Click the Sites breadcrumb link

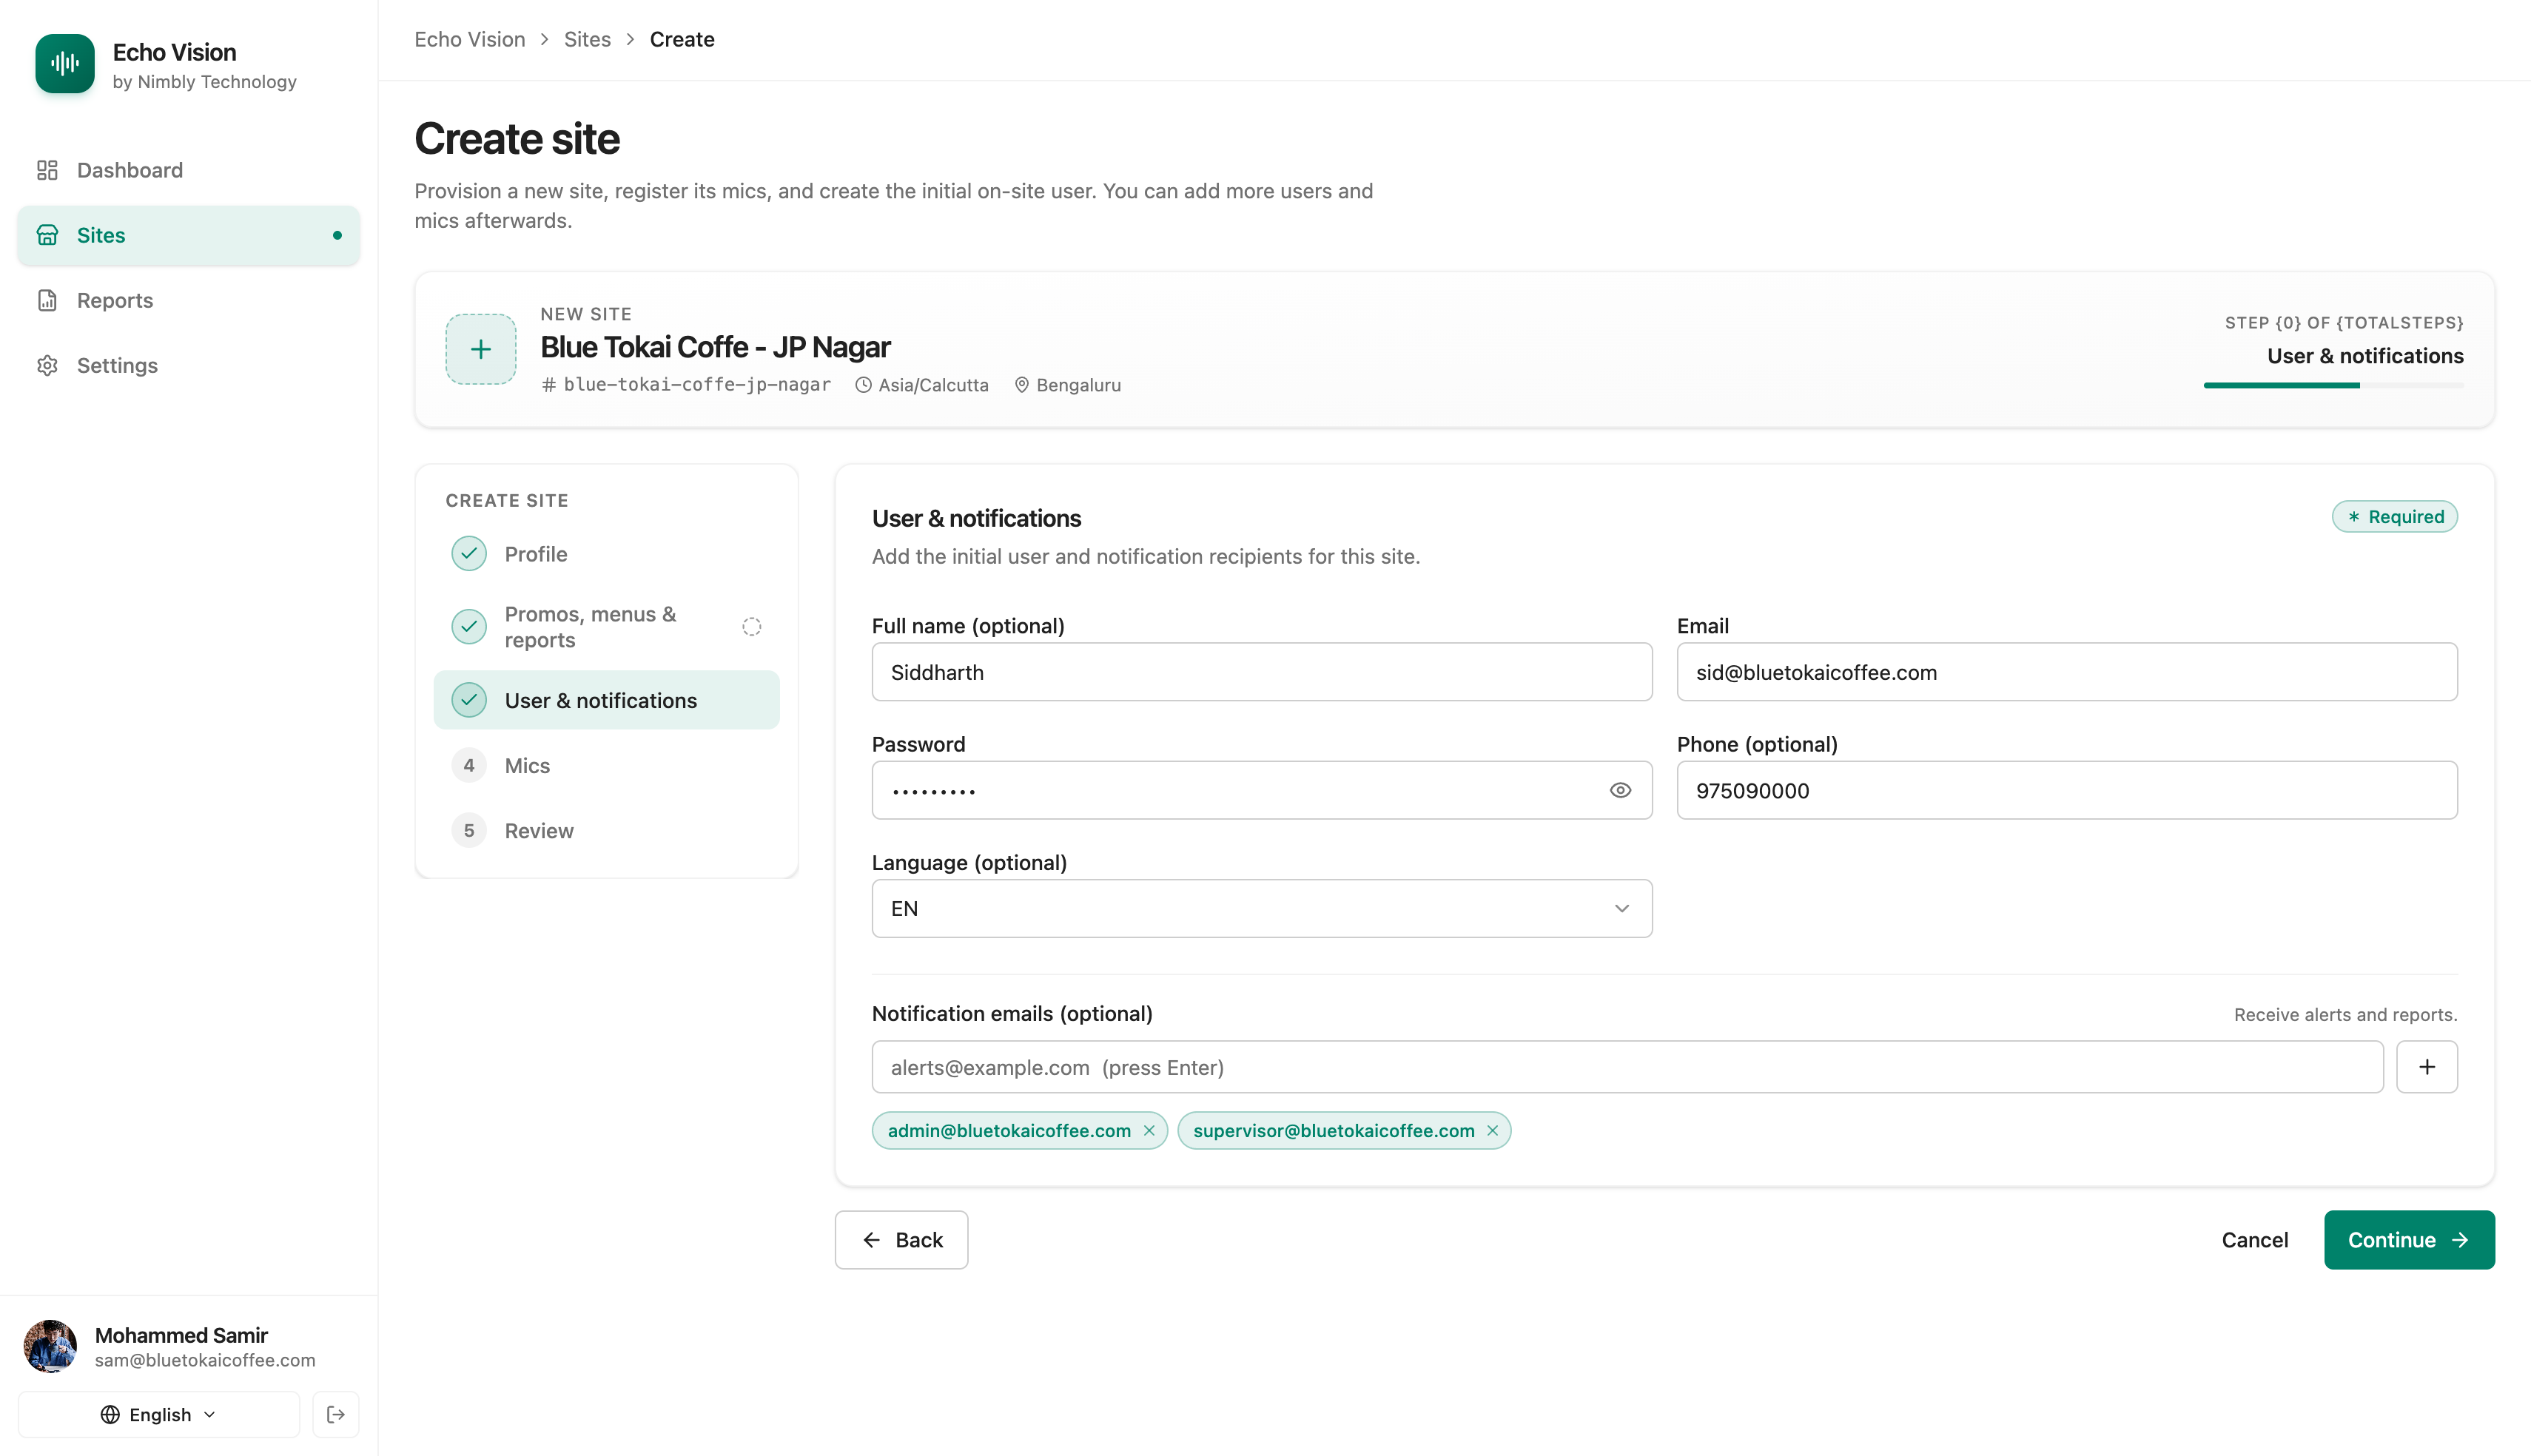click(x=587, y=39)
